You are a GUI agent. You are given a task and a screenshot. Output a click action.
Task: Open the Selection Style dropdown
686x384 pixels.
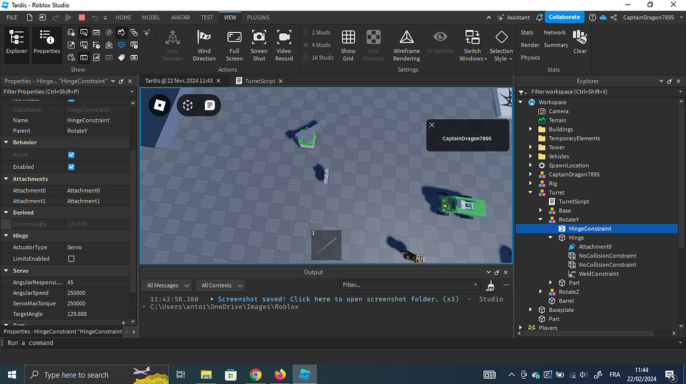(501, 46)
